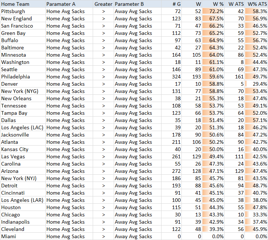The height and width of the screenshot is (240, 268).
Task: Click the Philadelphia team cell
Action: tap(23, 77)
